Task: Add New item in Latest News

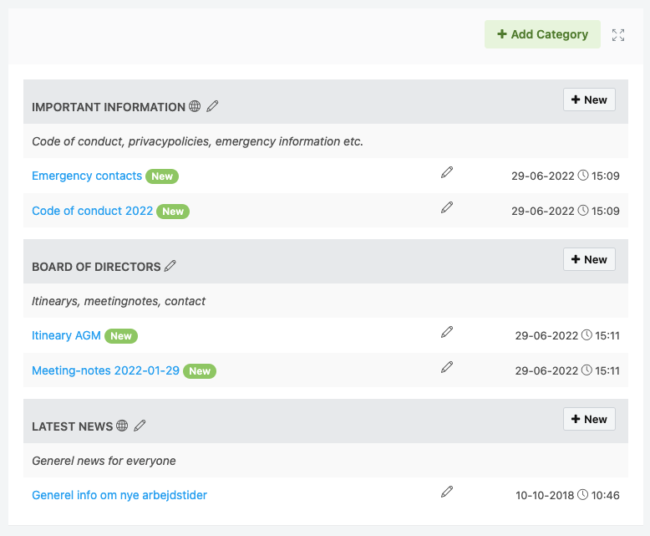Action: [589, 419]
